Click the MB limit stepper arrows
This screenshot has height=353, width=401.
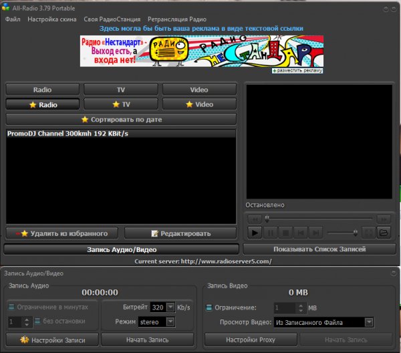click(301, 308)
